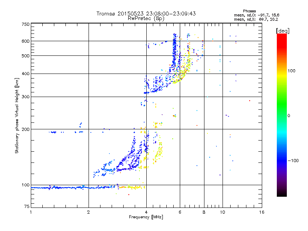Screen dimensions: 308x231
Task: Select the 'mean, sd,O: -91.7, 15.8' line
Action: 256,15
